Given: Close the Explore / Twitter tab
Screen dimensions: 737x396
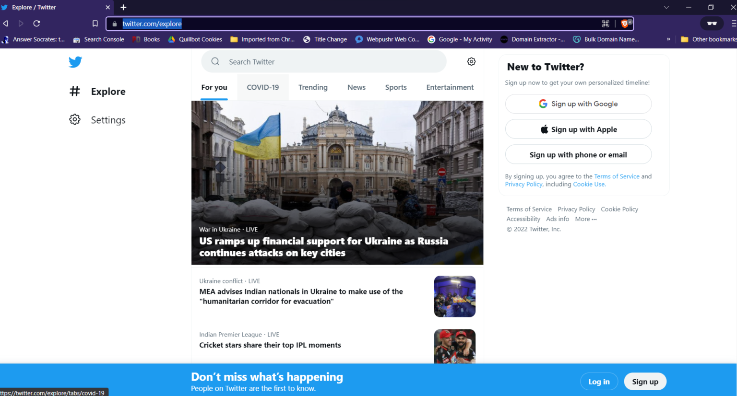Looking at the screenshot, I should point(107,7).
